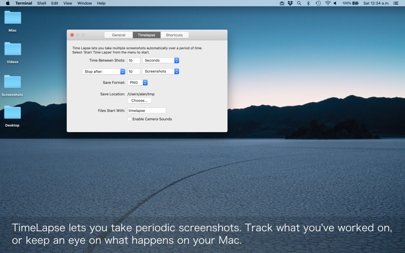Viewport: 405px width, 253px height.
Task: Open the Screenshots unit dropdown
Action: click(160, 71)
